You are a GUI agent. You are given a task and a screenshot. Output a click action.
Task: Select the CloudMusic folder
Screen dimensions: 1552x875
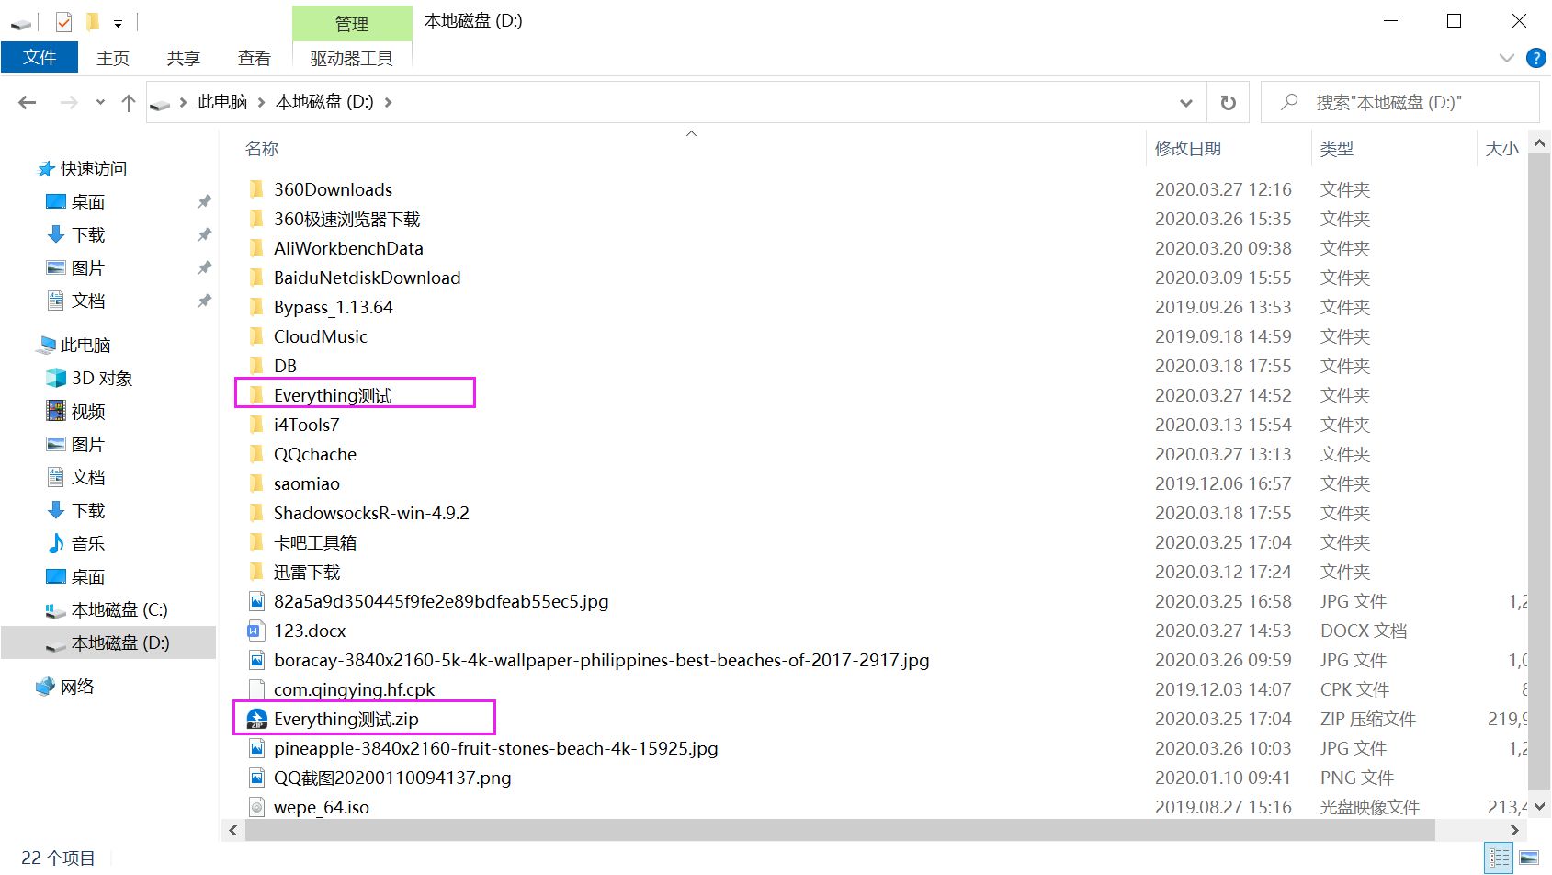(321, 336)
